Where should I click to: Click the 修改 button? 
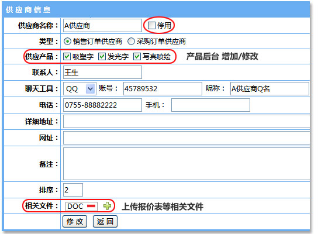(x=75, y=221)
